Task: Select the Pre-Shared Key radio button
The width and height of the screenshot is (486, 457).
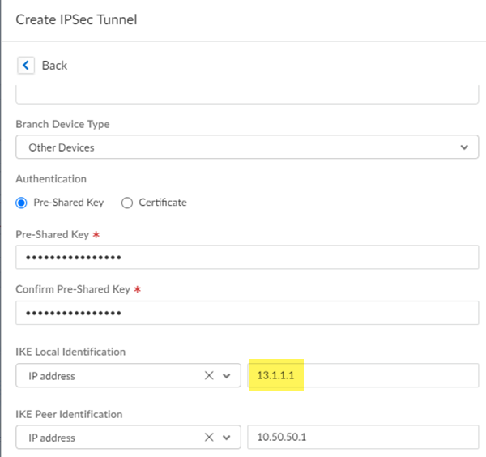Action: pos(22,203)
